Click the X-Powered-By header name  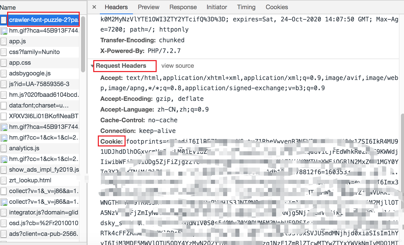[123, 51]
